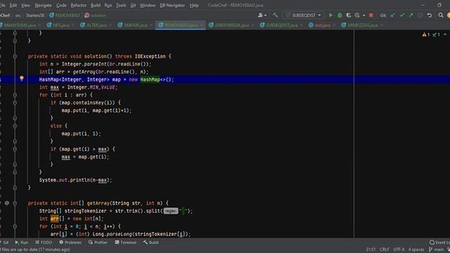Place cursor on System.out.println(n-max) line
This screenshot has width=450, height=253.
point(75,180)
